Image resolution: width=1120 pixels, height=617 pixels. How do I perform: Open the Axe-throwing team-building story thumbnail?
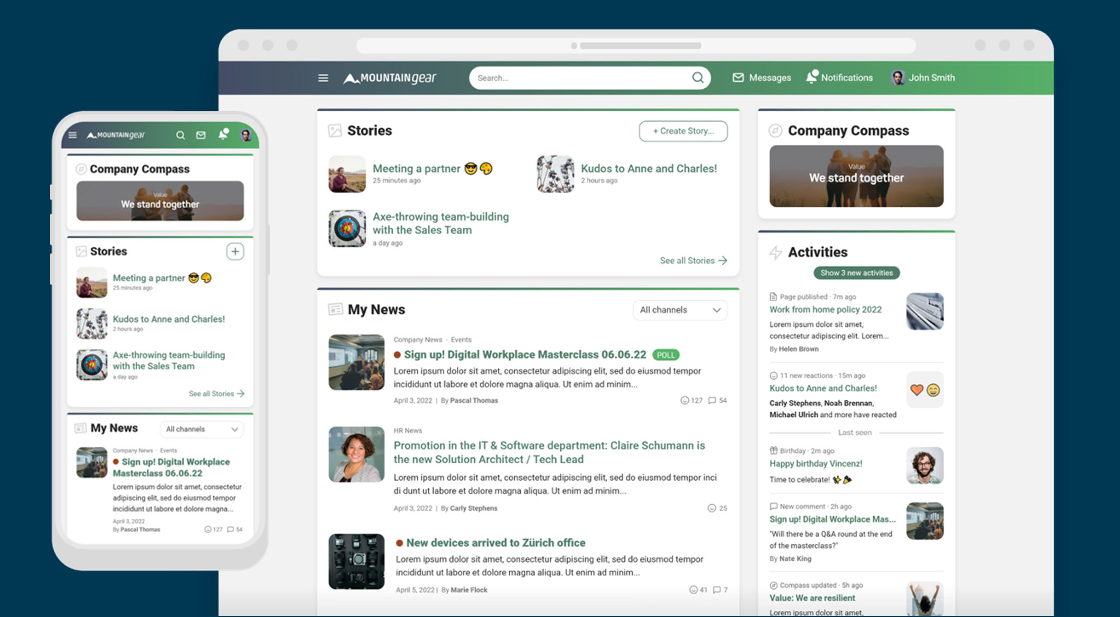tap(347, 228)
